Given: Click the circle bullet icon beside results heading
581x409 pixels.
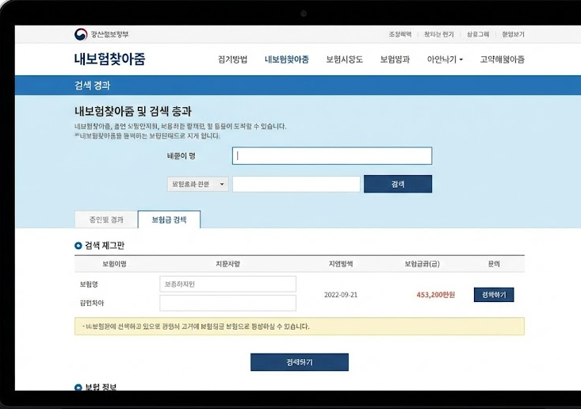Looking at the screenshot, I should pos(78,246).
